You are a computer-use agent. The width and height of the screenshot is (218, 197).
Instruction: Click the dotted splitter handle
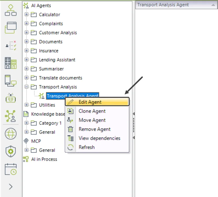(x=134, y=125)
